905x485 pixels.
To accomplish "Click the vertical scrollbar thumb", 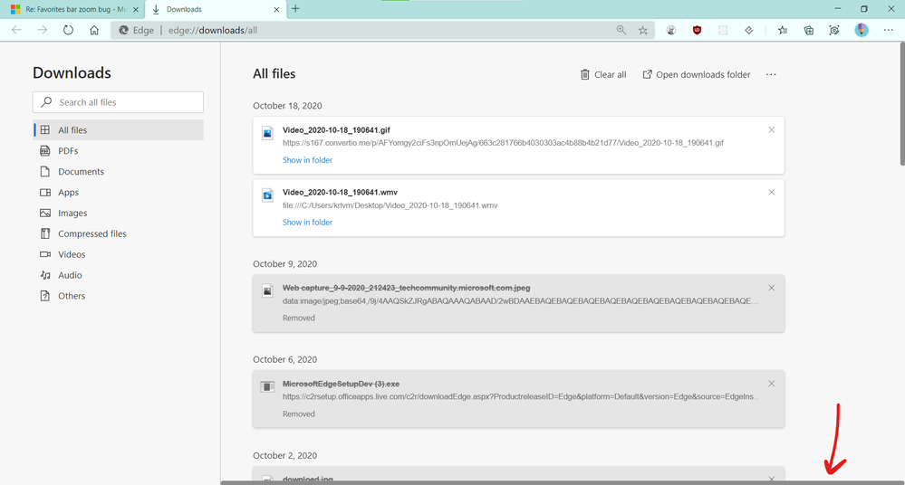I will point(902,104).
